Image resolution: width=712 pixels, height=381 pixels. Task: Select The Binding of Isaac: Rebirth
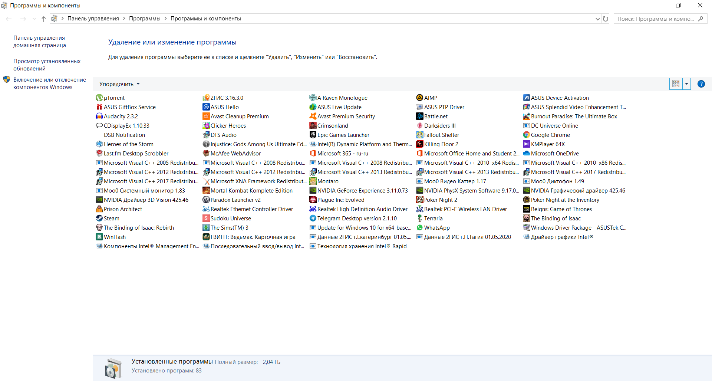135,228
